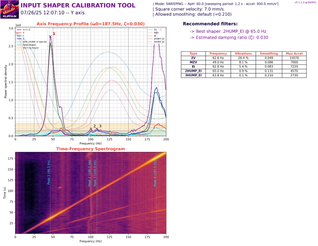Click the 'Peak 2 (100.5 Hz)' spectrogram label
The width and height of the screenshot is (318, 246).
89,173
